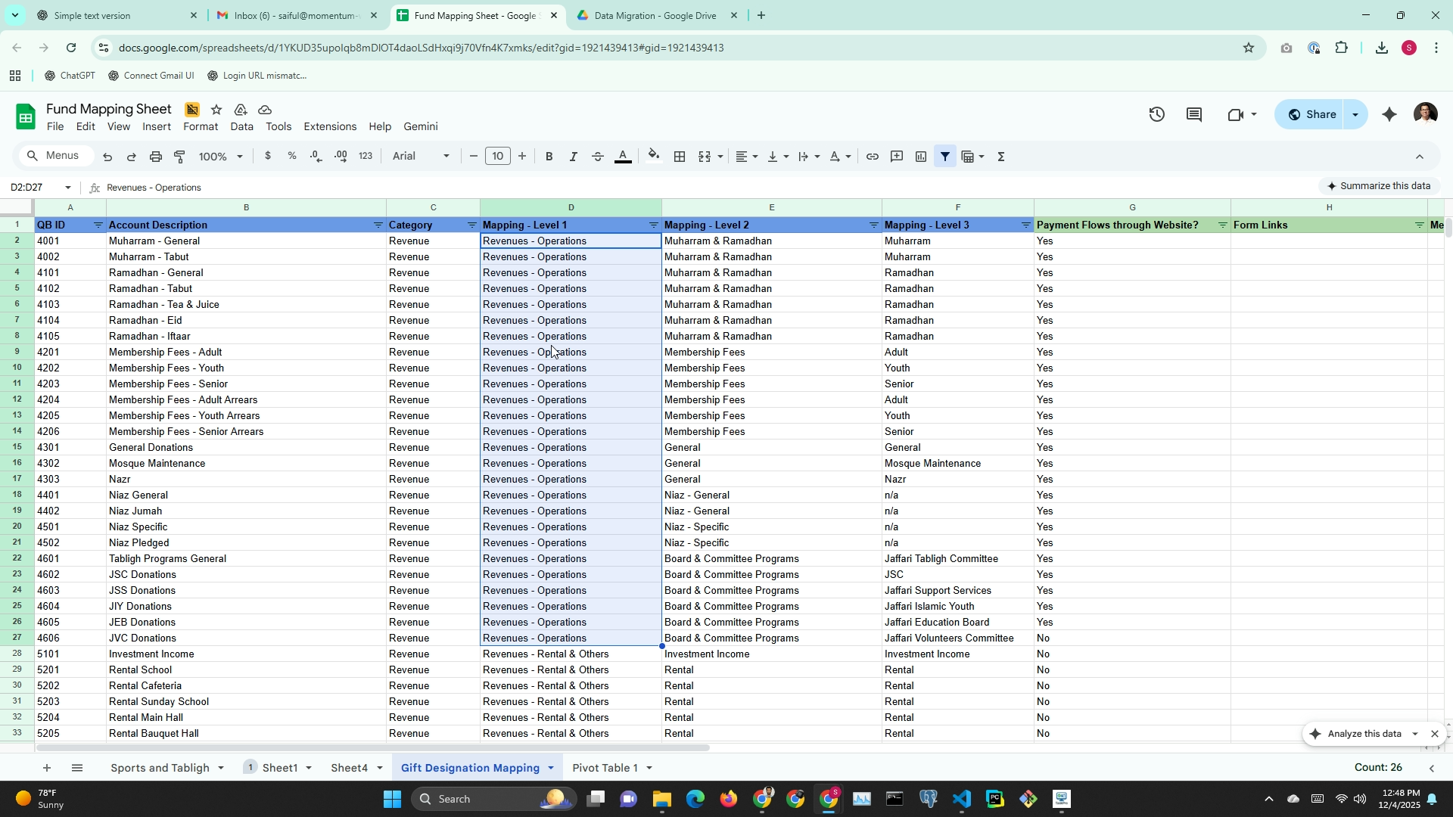1453x817 pixels.
Task: Click the borders toolbar icon
Action: point(680,157)
